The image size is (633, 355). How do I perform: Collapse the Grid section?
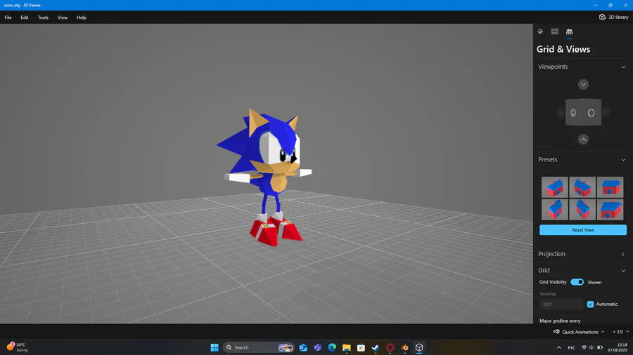point(623,271)
